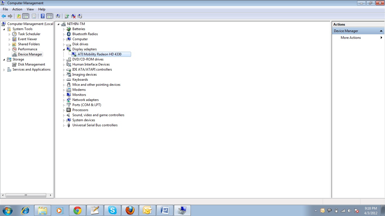Click the volume speaker tray icon
The image size is (385, 216).
(x=350, y=211)
